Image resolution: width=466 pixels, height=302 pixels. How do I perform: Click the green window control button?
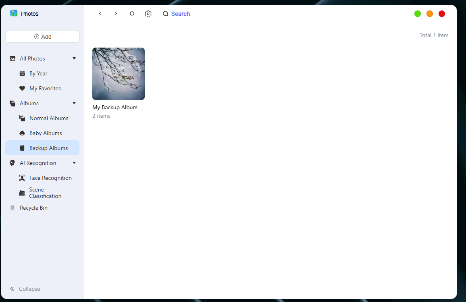point(418,14)
